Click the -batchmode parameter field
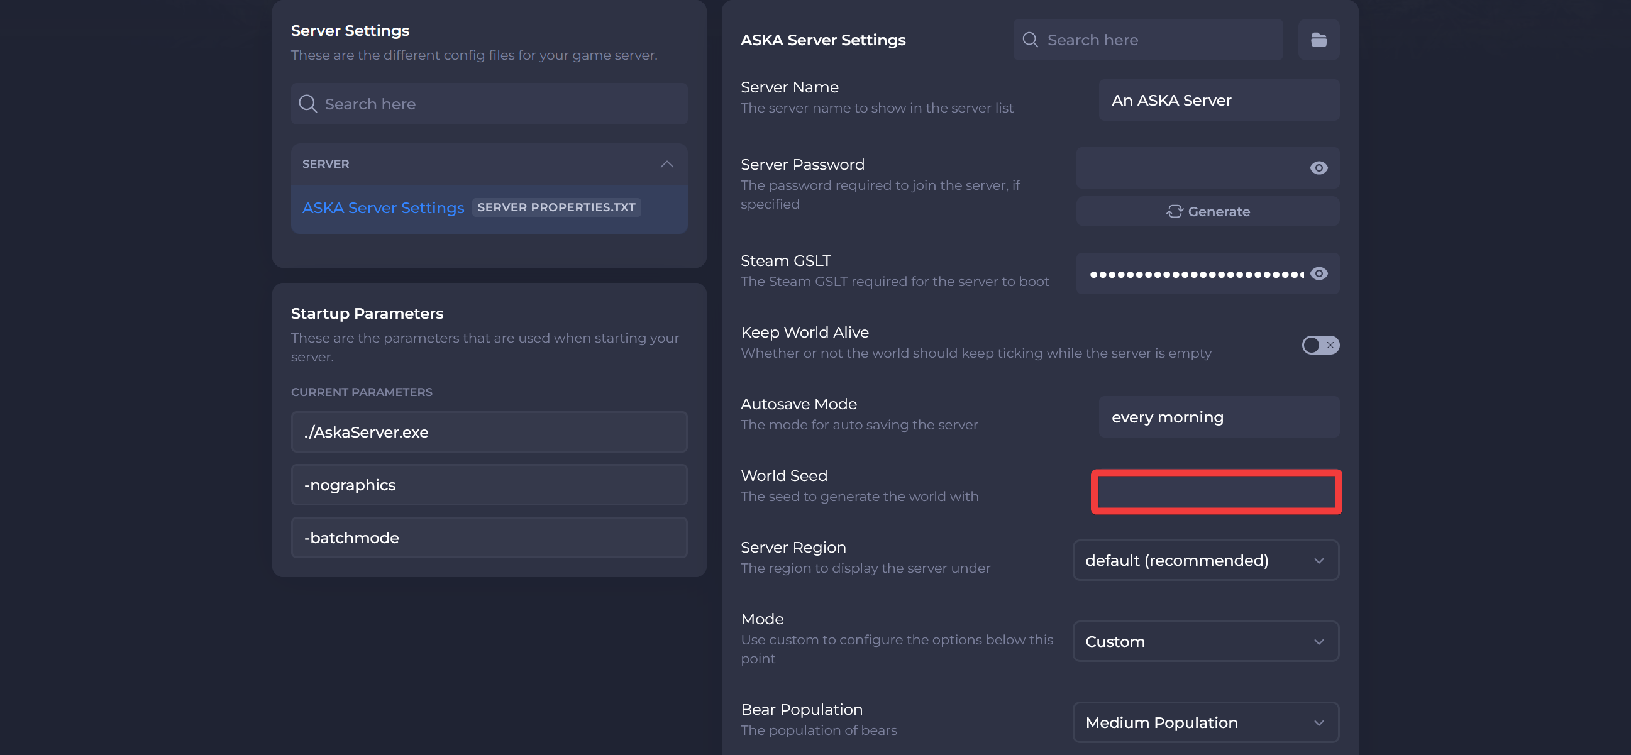Screen dimensions: 1631x755 (489, 537)
